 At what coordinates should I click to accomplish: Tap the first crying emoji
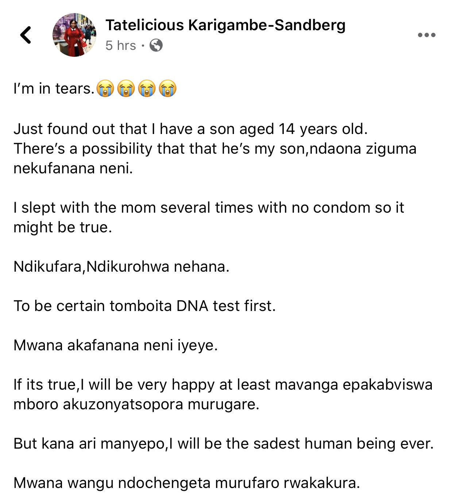[x=105, y=88]
